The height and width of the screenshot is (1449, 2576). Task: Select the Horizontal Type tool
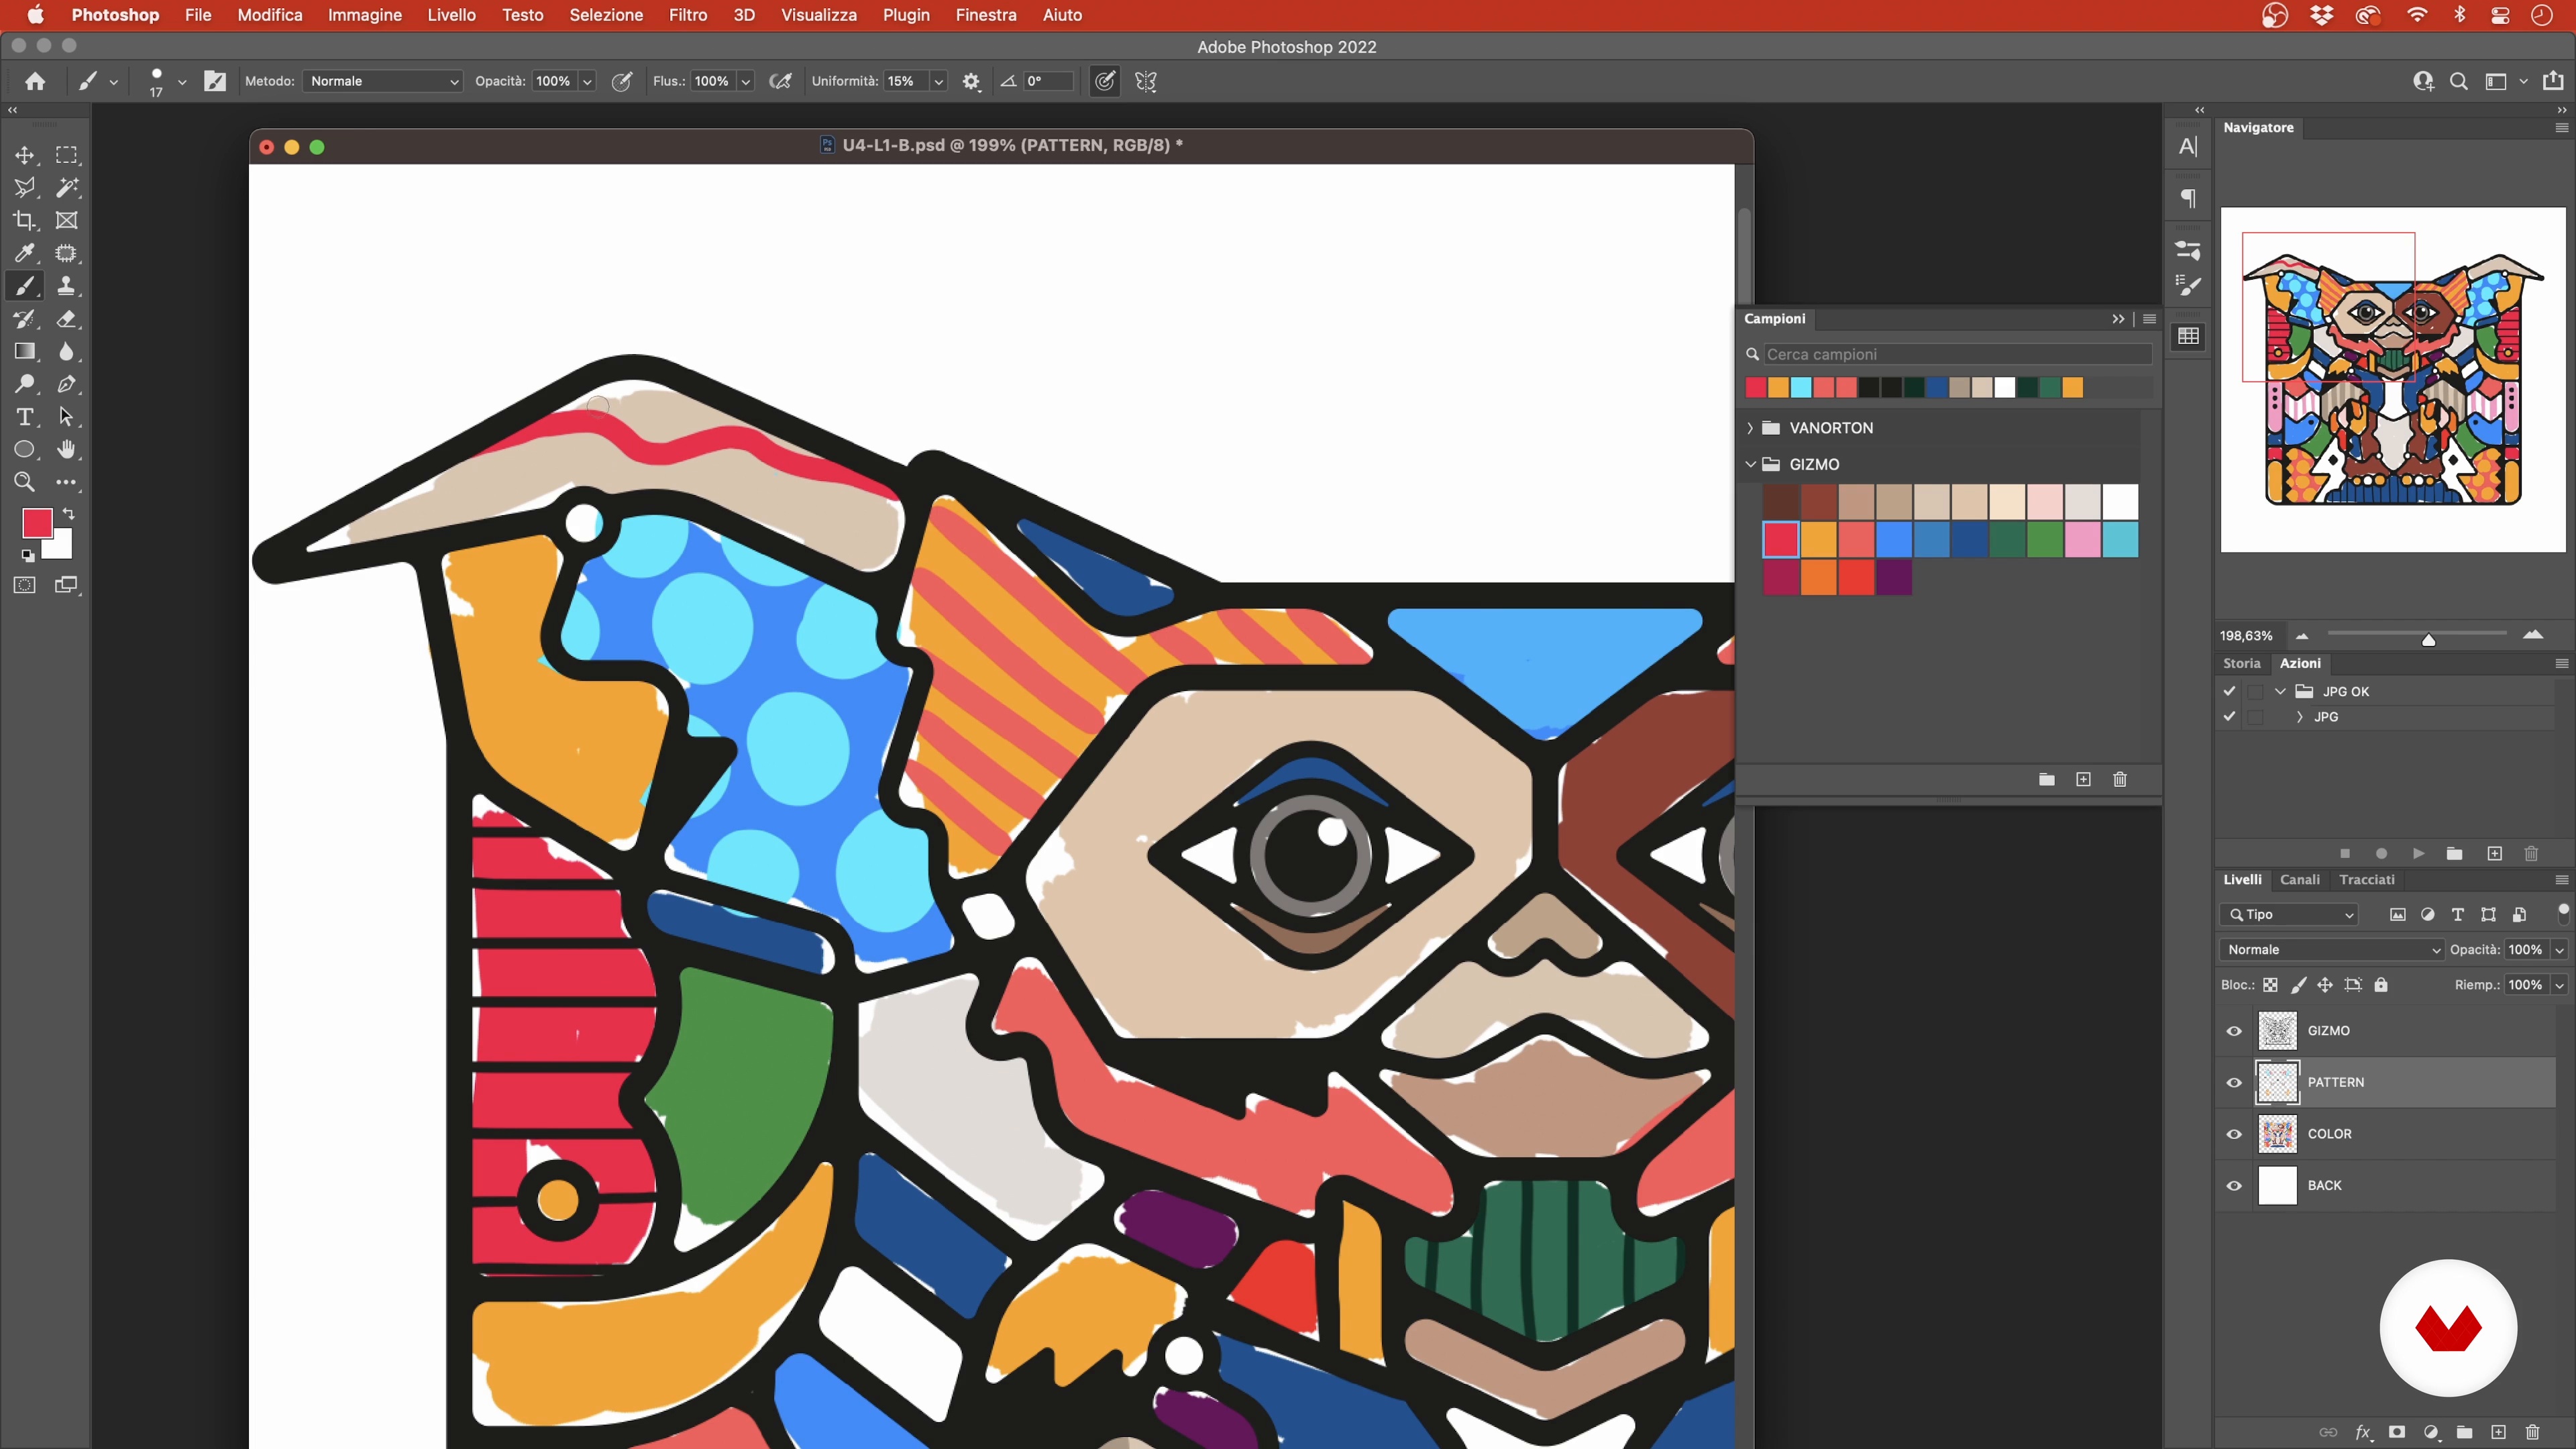24,417
